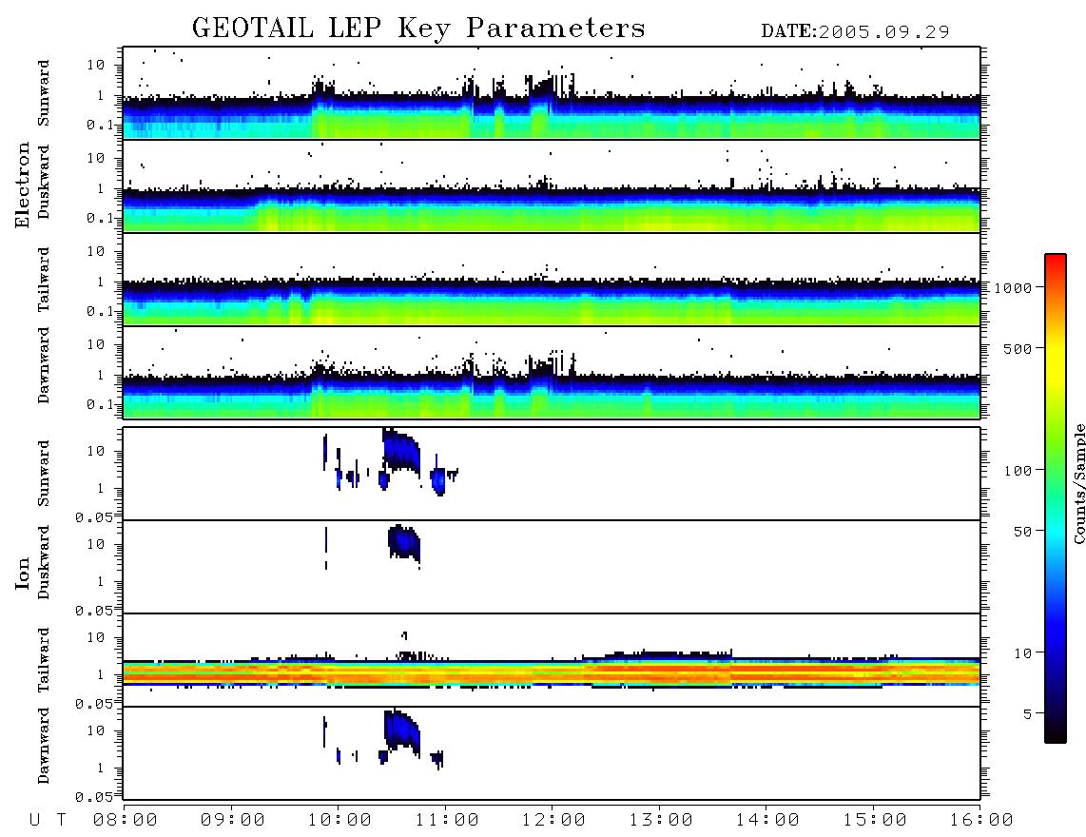The image size is (1086, 837).
Task: Click the red top of the color scale bar
Action: click(1056, 263)
